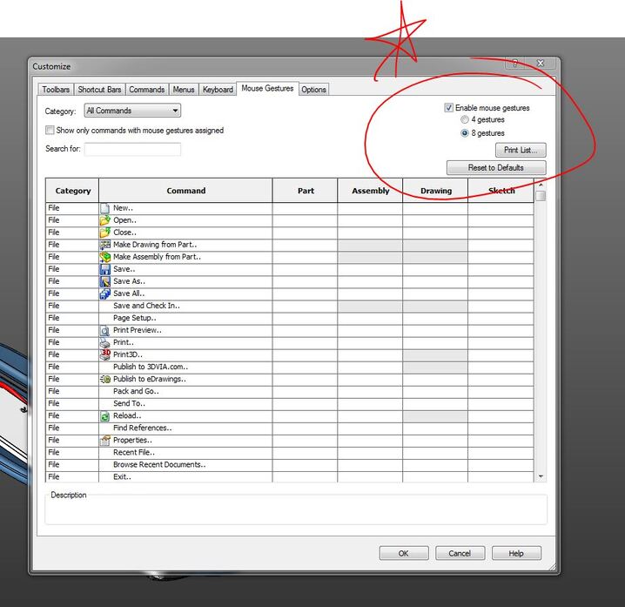Click the table scrollbar down arrow
This screenshot has width=625, height=607.
pyautogui.click(x=541, y=476)
